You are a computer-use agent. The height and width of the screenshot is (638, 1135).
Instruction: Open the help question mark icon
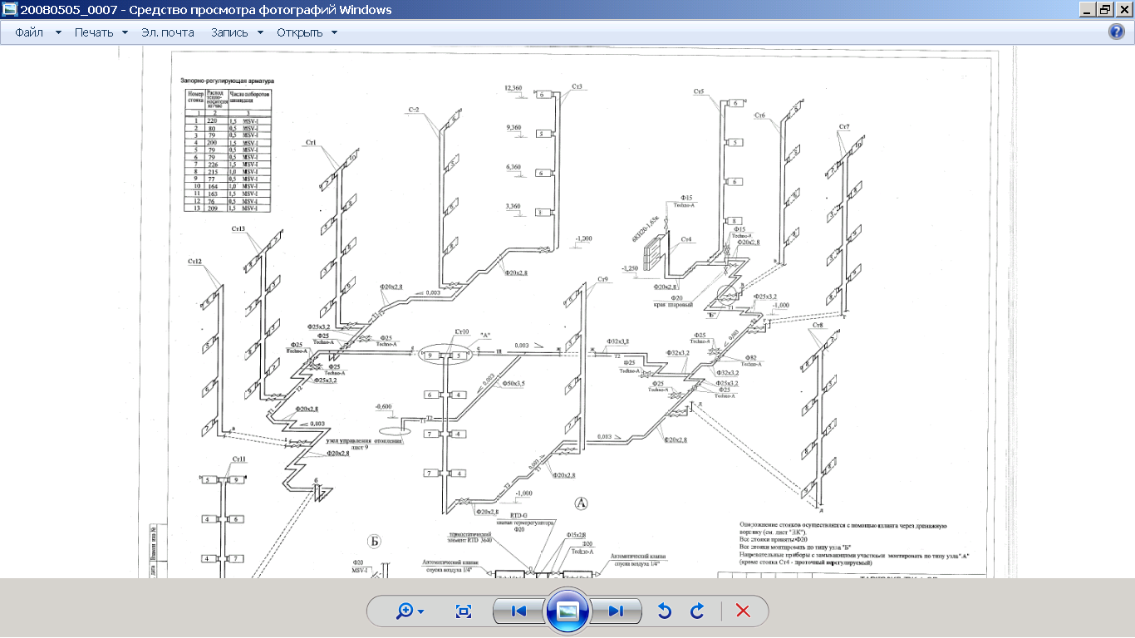tap(1117, 32)
